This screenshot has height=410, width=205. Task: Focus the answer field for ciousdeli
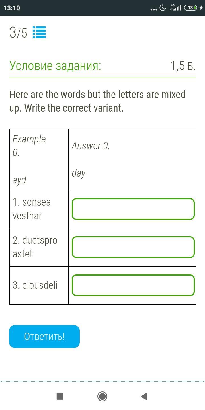point(133,285)
